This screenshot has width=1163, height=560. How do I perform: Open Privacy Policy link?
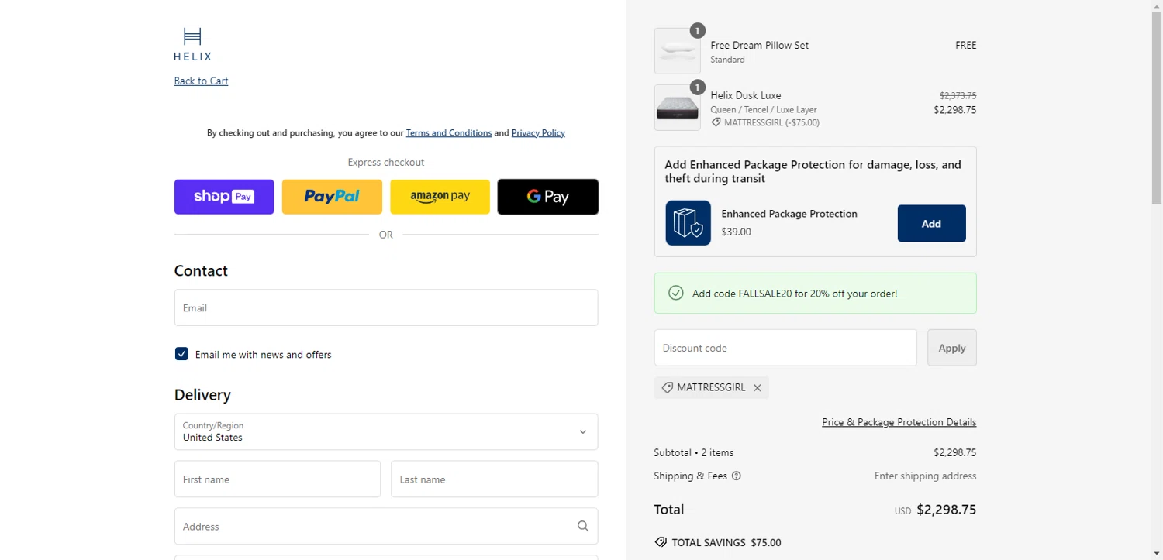(x=538, y=132)
